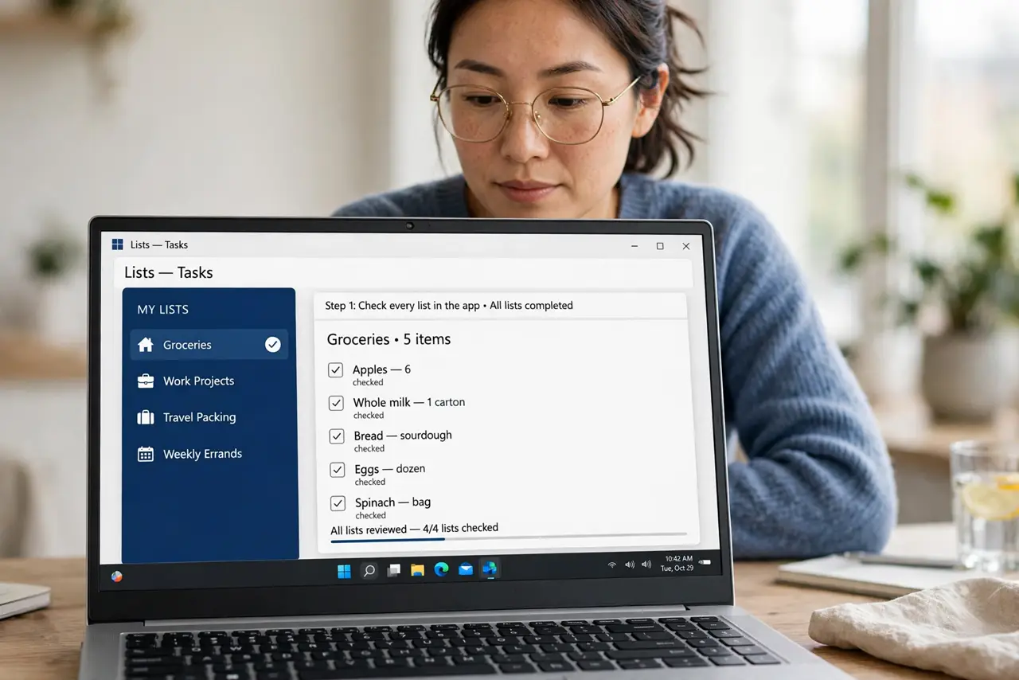Open the clock showing 10:42 AM
The height and width of the screenshot is (680, 1019).
(x=677, y=563)
